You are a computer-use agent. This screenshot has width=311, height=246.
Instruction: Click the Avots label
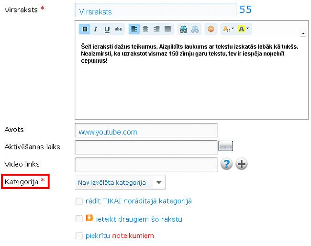pyautogui.click(x=14, y=130)
